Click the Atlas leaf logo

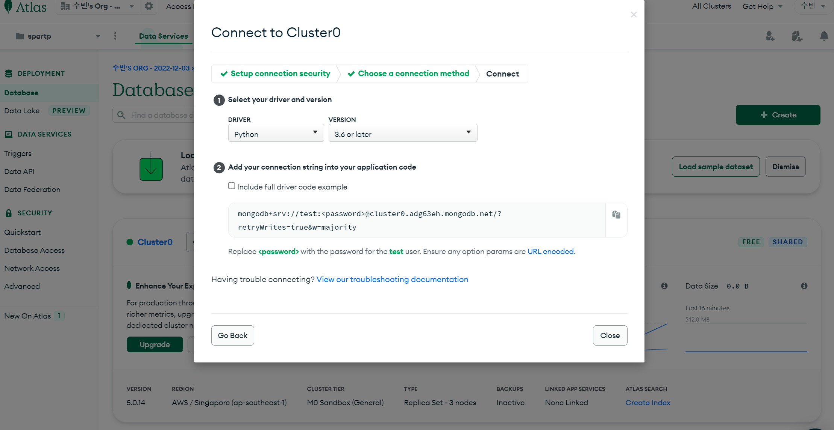[8, 6]
